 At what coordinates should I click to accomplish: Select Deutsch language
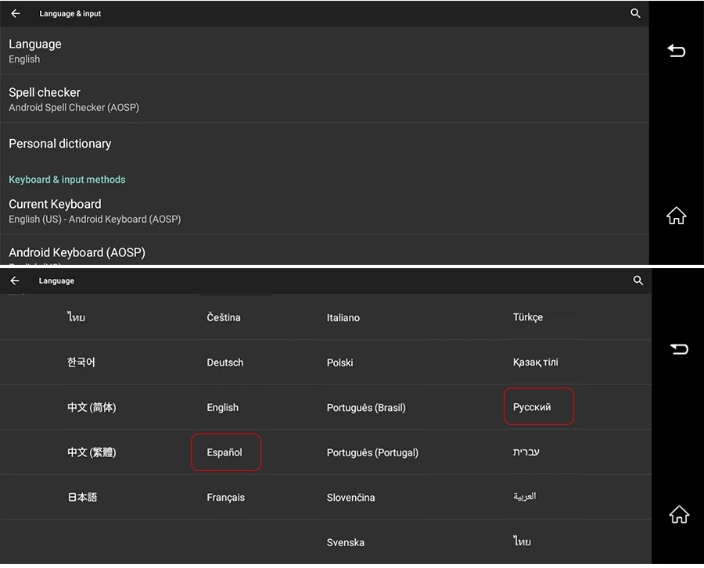coord(225,363)
